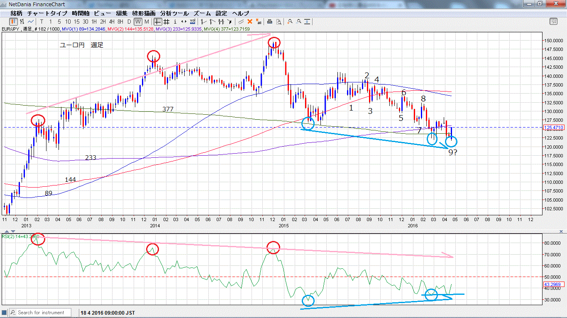Click the MVG(2) 144=135.5128 legend
The width and height of the screenshot is (567, 318).
(130, 29)
